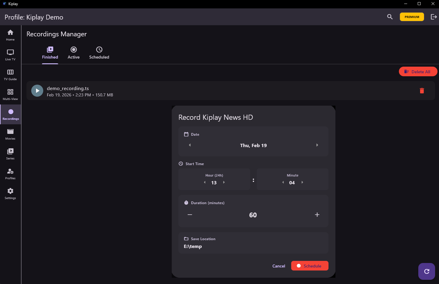This screenshot has height=284, width=439.
Task: Browse the Series section
Action: tap(10, 154)
